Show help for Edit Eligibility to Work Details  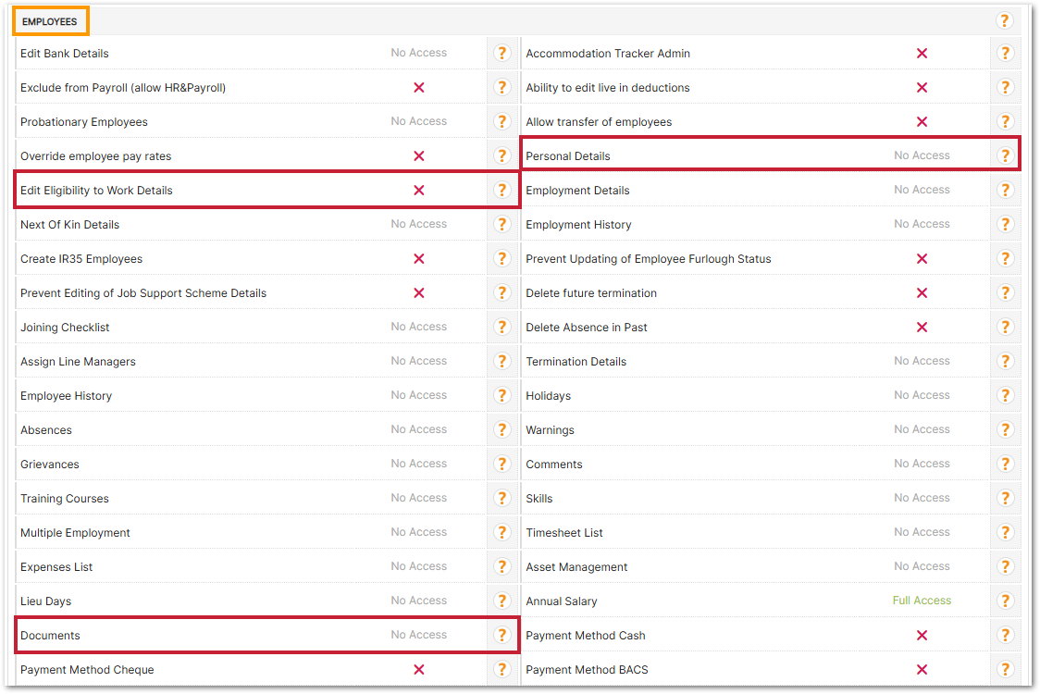coord(501,191)
